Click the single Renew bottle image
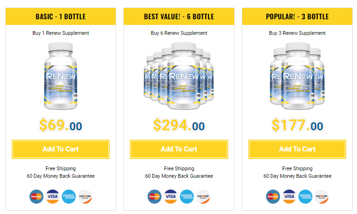 [61, 76]
